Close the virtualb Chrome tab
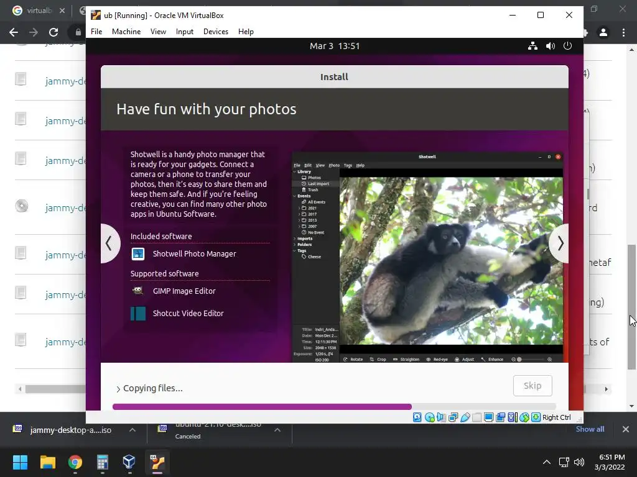Viewport: 637px width, 477px height. pos(62,11)
